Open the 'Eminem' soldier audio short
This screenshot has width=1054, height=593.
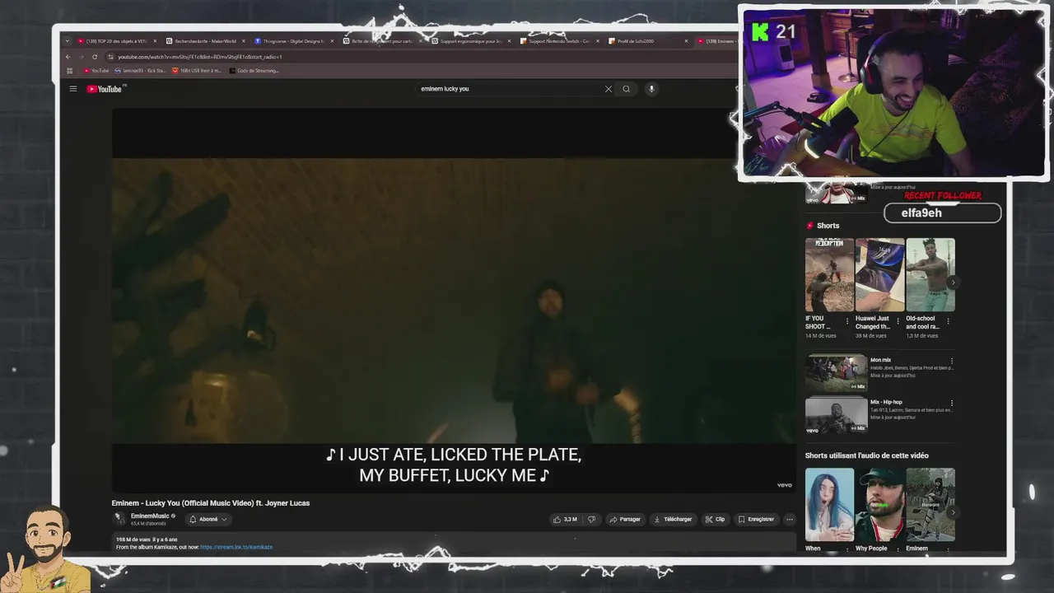click(930, 505)
